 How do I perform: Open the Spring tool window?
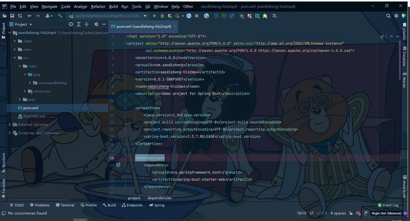pyautogui.click(x=157, y=205)
